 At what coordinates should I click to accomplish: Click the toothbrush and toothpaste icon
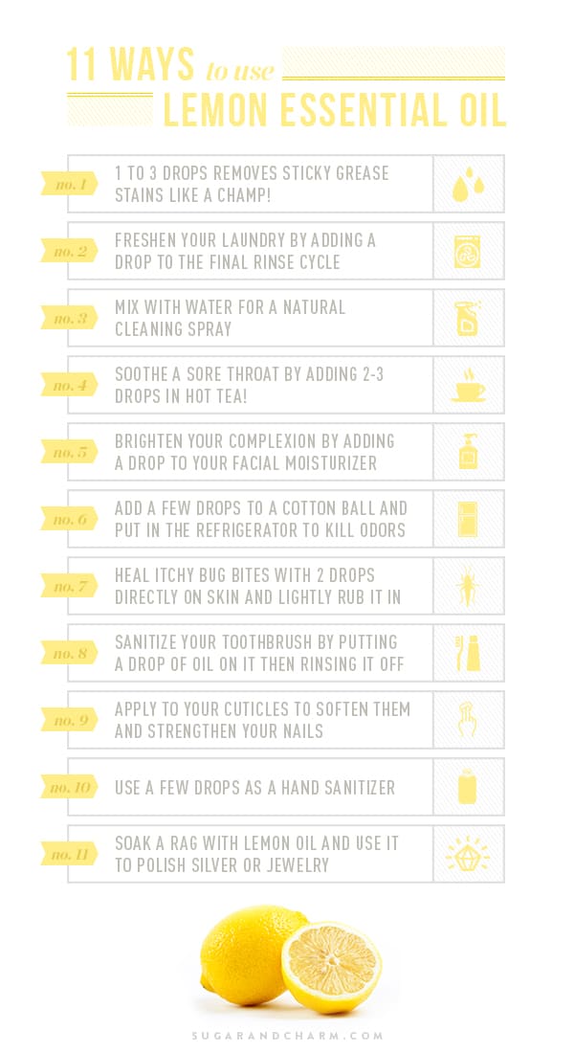click(468, 653)
